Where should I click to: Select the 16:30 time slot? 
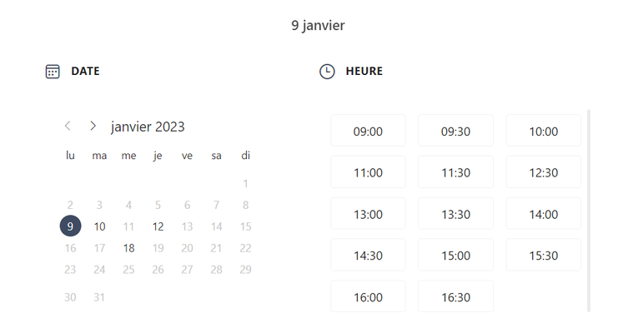pyautogui.click(x=455, y=296)
